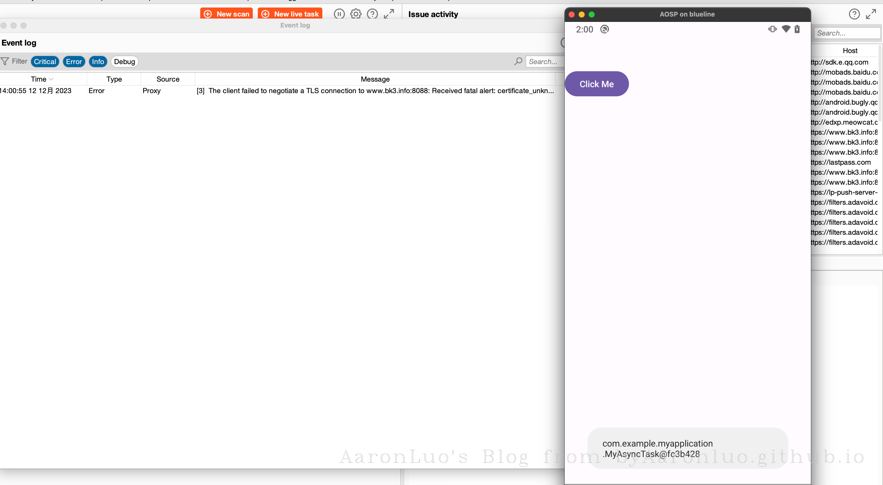Expand Issue activity panel via top-right arrows

[x=871, y=14]
